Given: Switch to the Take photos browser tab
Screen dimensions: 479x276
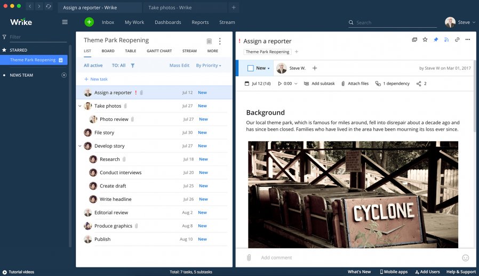Looking at the screenshot, I should (x=185, y=7).
